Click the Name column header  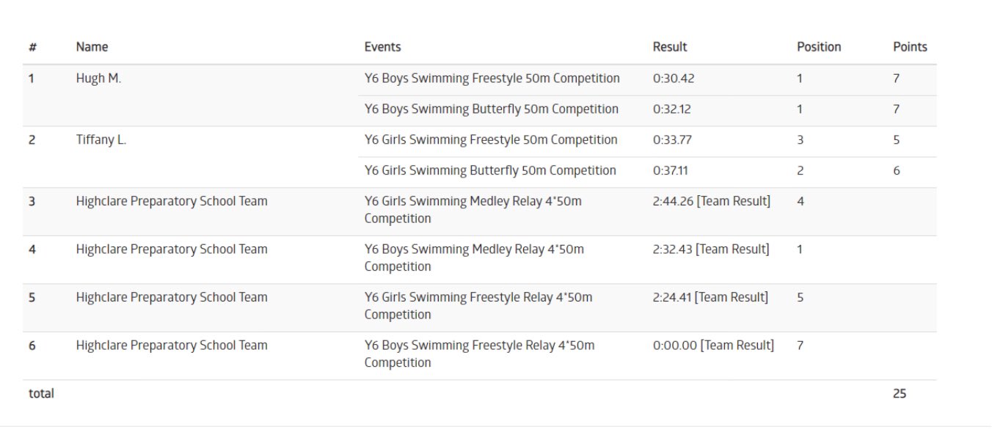[x=92, y=47]
